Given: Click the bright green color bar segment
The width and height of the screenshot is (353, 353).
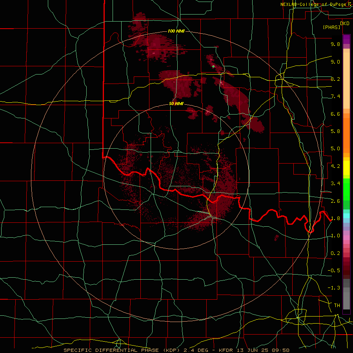Looking at the screenshot, I should tap(346, 189).
